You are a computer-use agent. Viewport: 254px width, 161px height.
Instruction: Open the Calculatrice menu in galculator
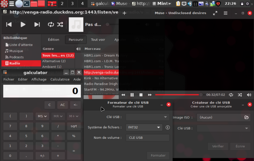[60, 79]
